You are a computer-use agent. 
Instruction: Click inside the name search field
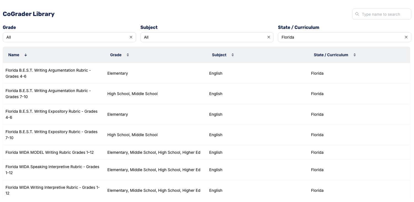pyautogui.click(x=384, y=14)
